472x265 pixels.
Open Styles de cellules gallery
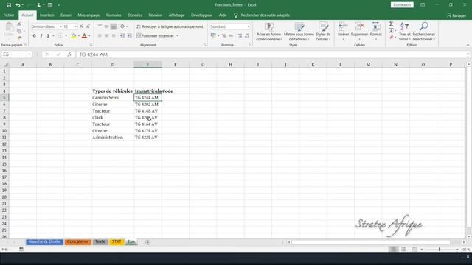pyautogui.click(x=323, y=32)
